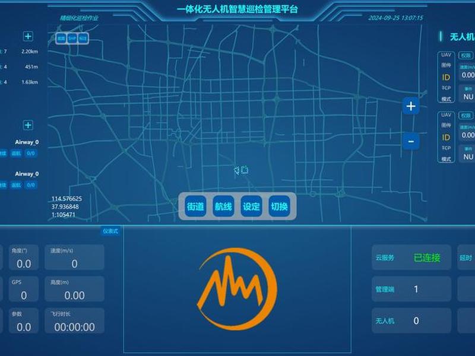Viewport: 475px width, 356px height.
Task: Click the 451m distance value
Action: [31, 66]
